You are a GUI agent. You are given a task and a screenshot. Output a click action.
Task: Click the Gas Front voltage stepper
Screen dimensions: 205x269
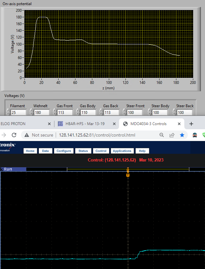pos(55,112)
